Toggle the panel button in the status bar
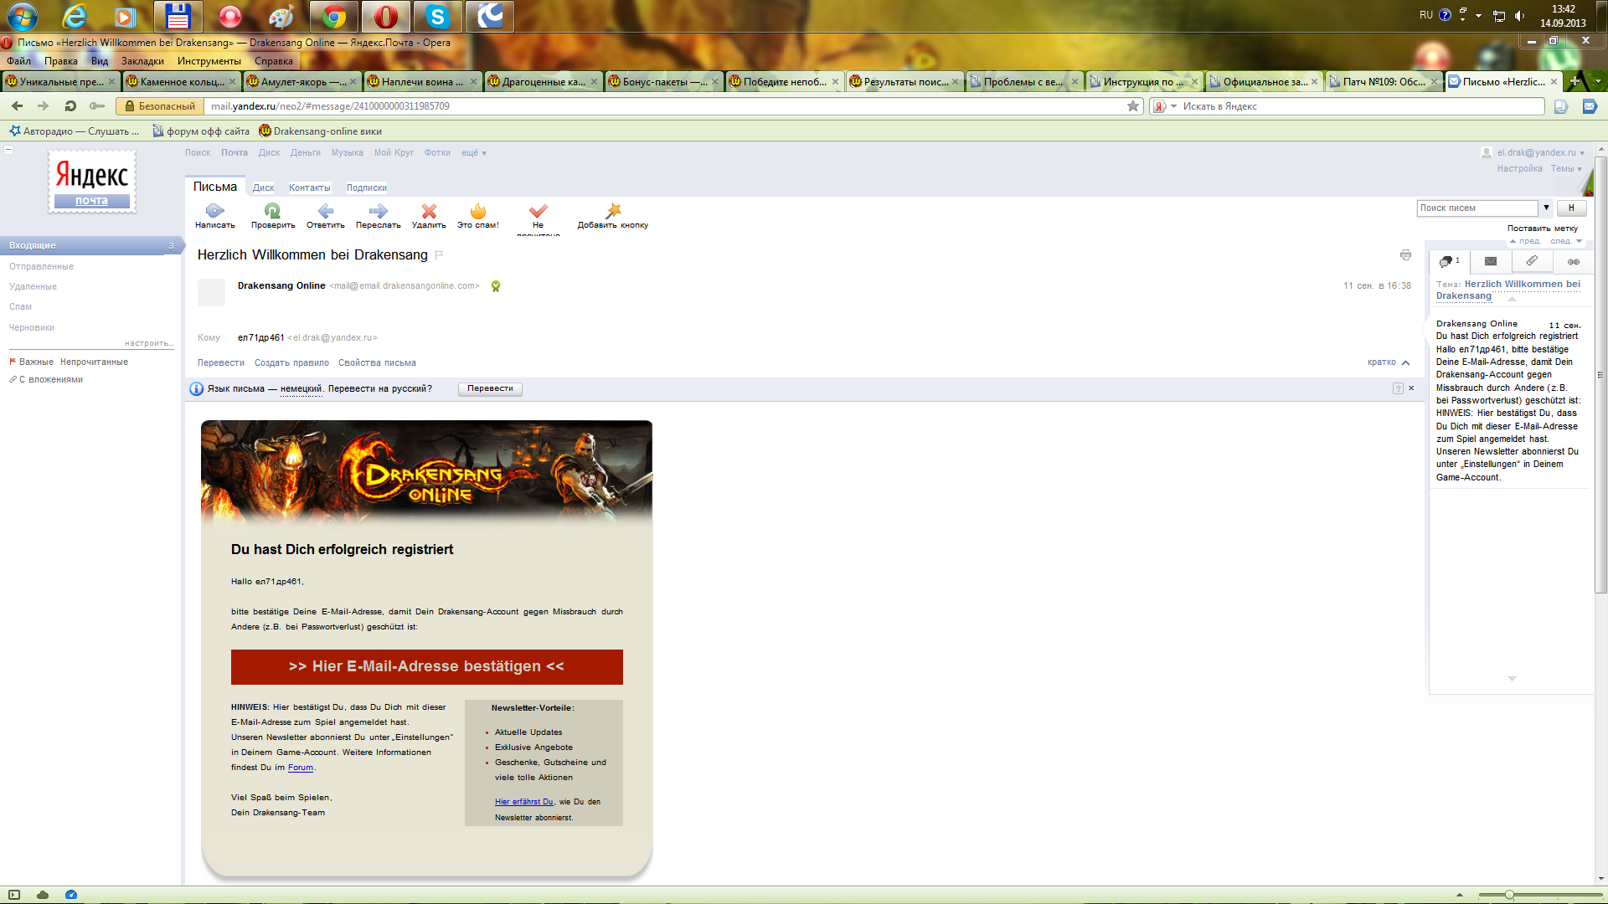The height and width of the screenshot is (904, 1608). point(14,895)
